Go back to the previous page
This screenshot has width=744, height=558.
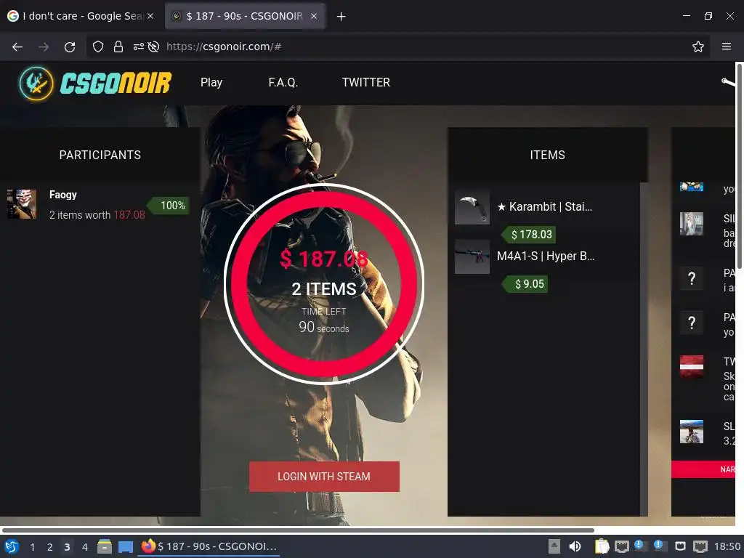[17, 46]
